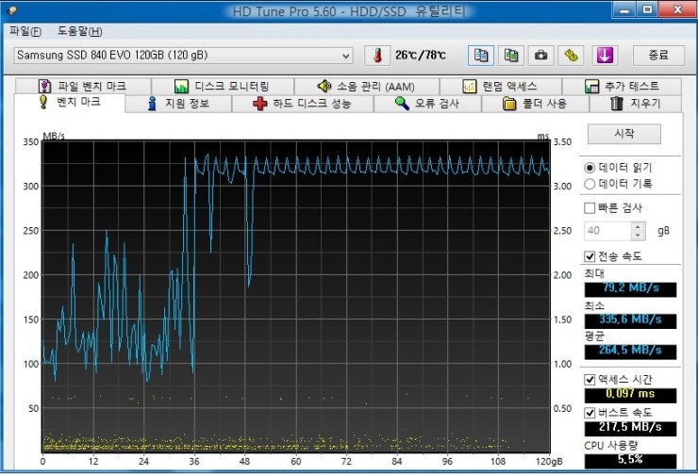Open the 랜덤 액세스 tab
This screenshot has width=698, height=475.
point(501,86)
